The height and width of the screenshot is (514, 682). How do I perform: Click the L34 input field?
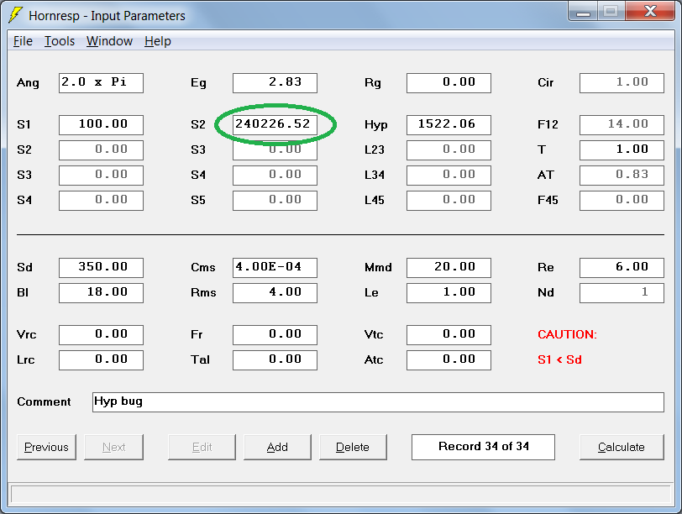point(449,176)
